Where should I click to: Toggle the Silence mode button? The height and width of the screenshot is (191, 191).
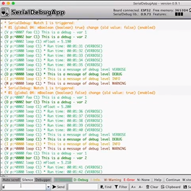tap(27, 180)
